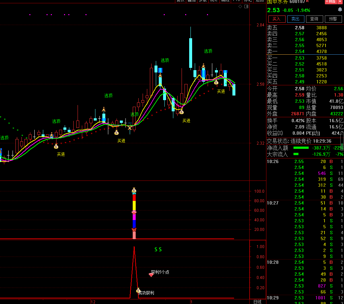
Task: Click the 返回 toolbar item
Action: click(259, 1)
